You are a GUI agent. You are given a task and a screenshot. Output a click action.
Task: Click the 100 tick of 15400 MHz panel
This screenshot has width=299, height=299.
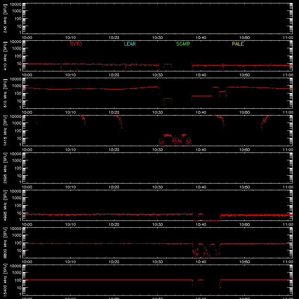click(18, 280)
